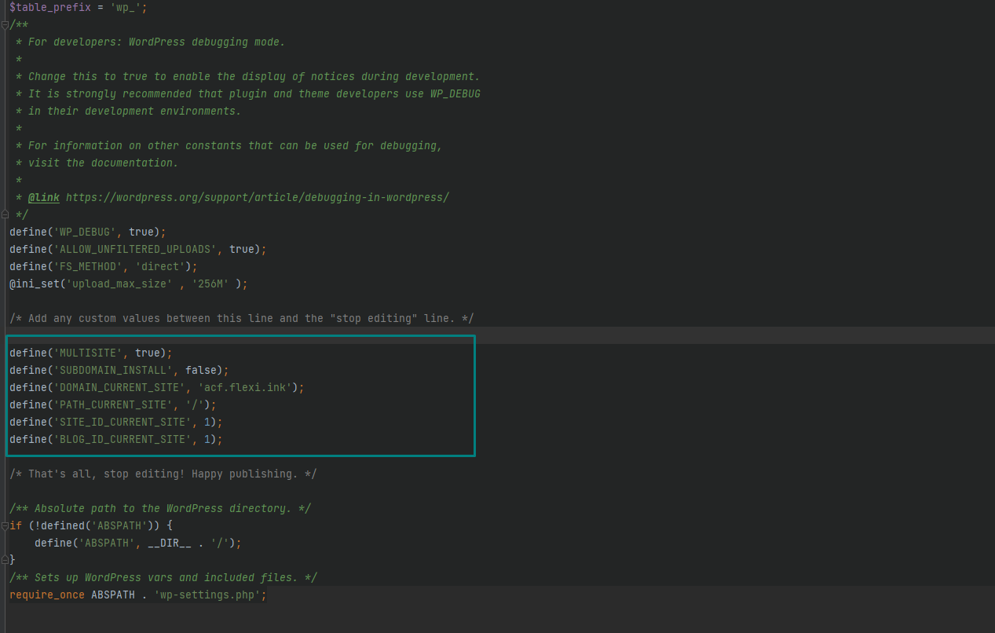Viewport: 995px width, 633px height.
Task: Click the require_once keyword
Action: 47,595
